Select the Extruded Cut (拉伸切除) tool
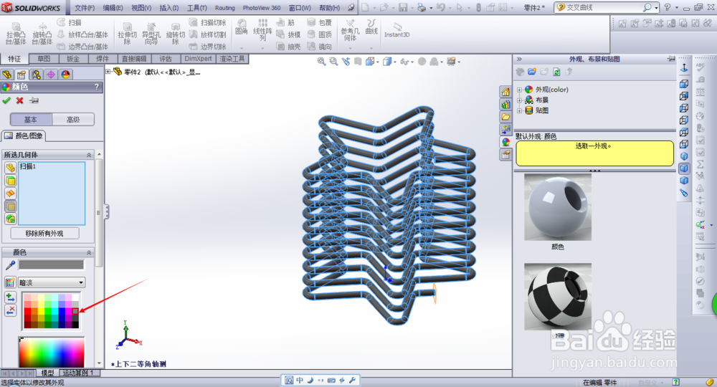 click(127, 34)
